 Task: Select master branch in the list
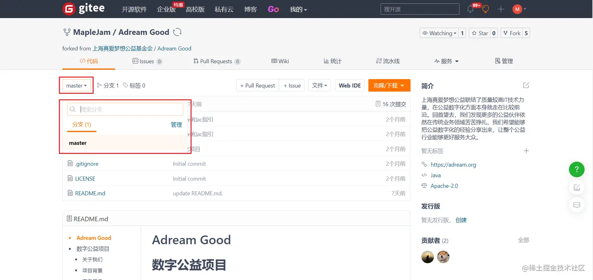[125, 143]
